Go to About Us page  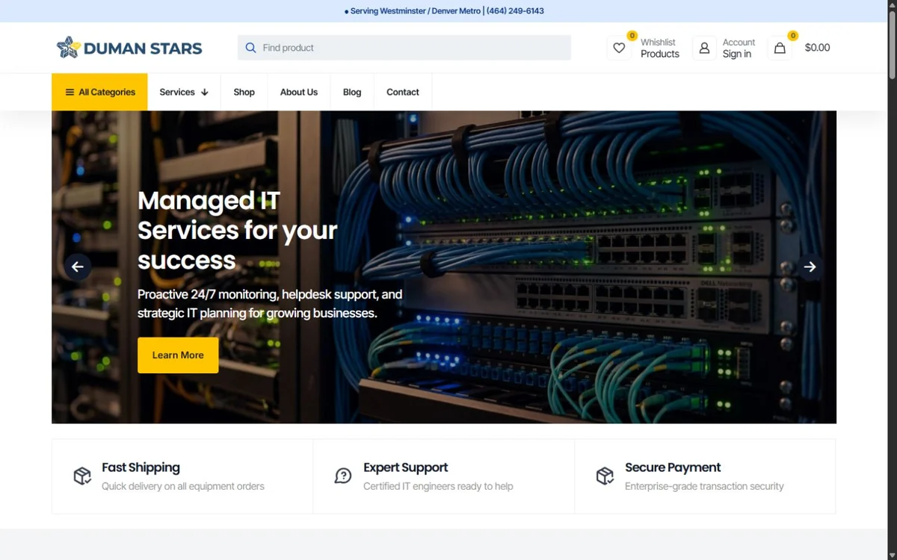299,93
